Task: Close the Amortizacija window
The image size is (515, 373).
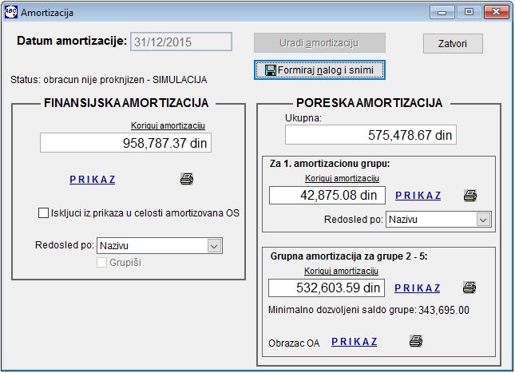Action: pyautogui.click(x=497, y=12)
